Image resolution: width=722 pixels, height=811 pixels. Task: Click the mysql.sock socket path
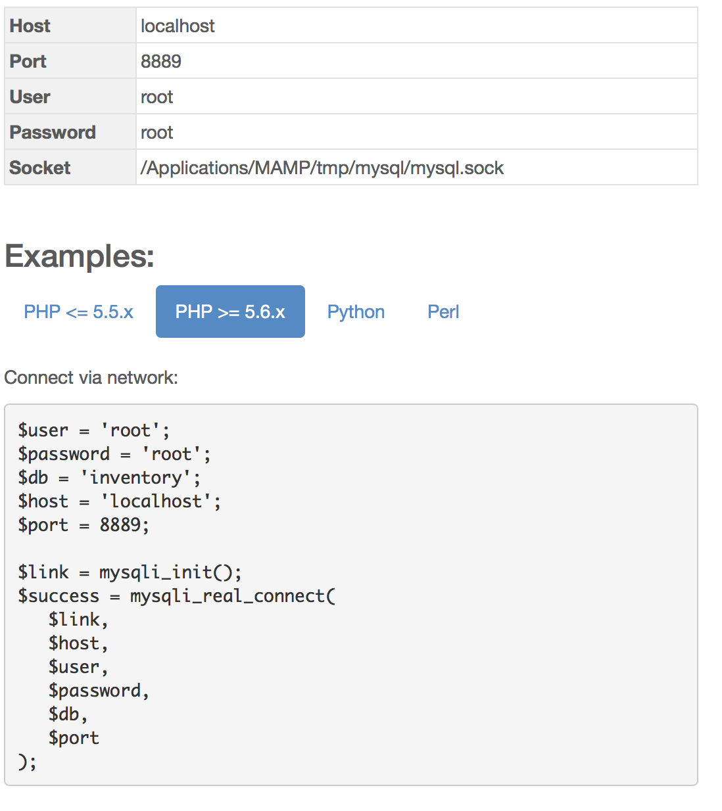pos(322,168)
